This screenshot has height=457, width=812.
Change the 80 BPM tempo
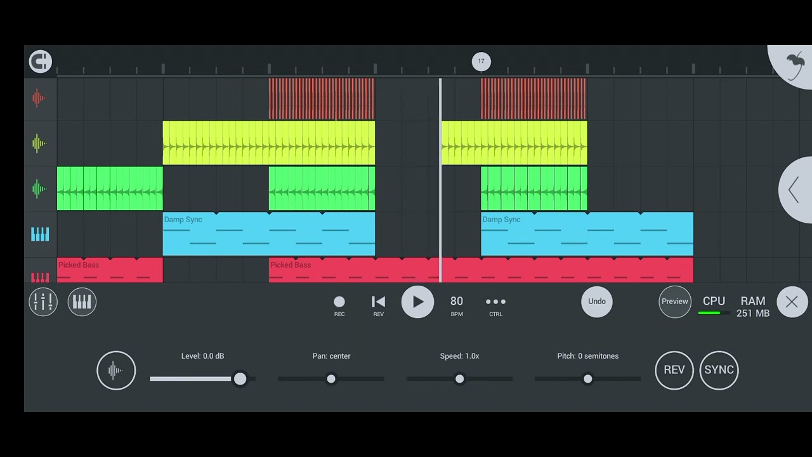[457, 305]
